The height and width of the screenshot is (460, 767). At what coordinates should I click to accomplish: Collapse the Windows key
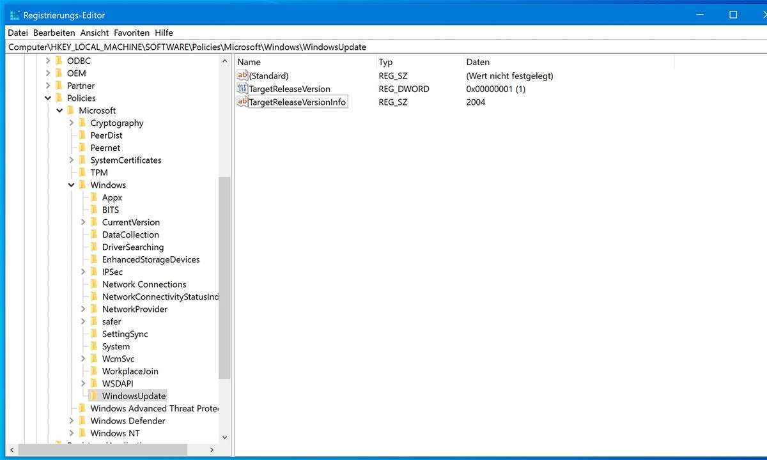pyautogui.click(x=72, y=185)
